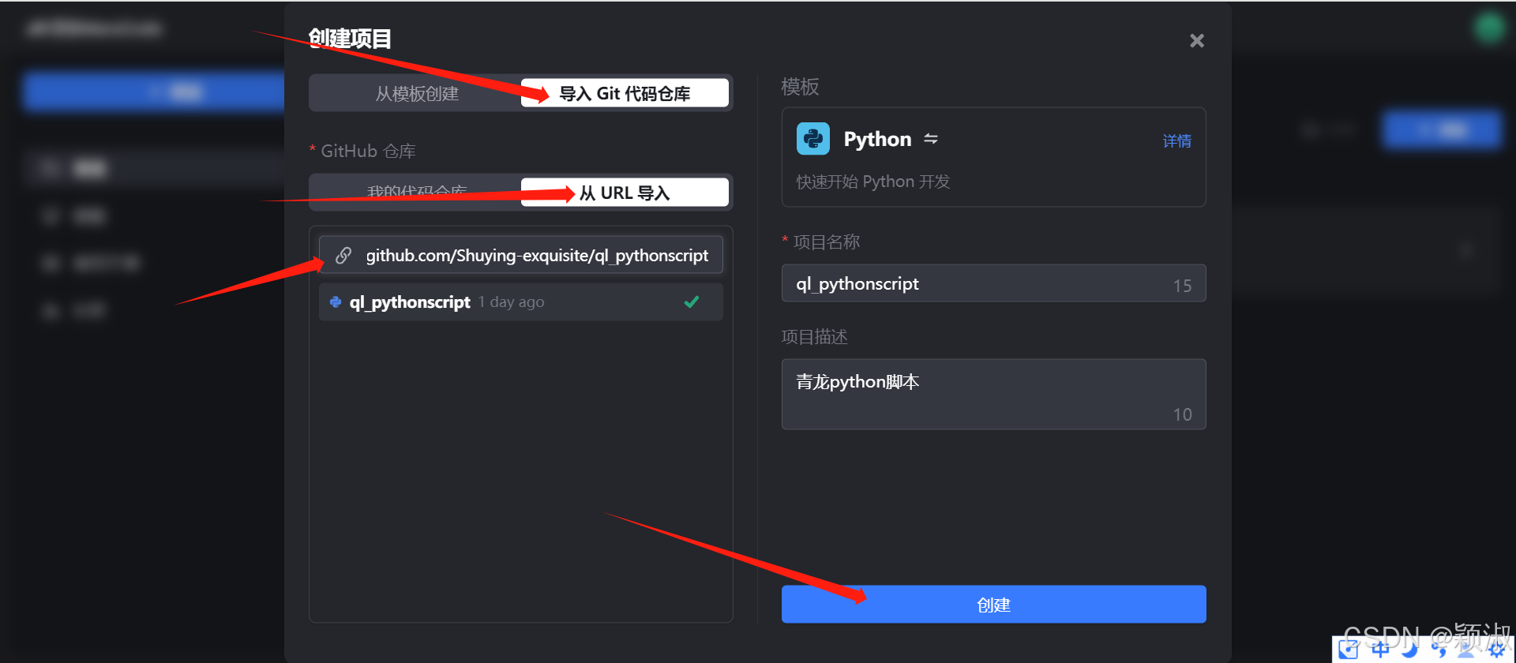Click the 中 input method indicator
1516x663 pixels.
[x=1380, y=650]
